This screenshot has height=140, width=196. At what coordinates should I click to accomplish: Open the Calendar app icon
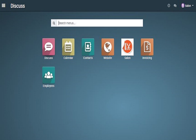(x=68, y=47)
